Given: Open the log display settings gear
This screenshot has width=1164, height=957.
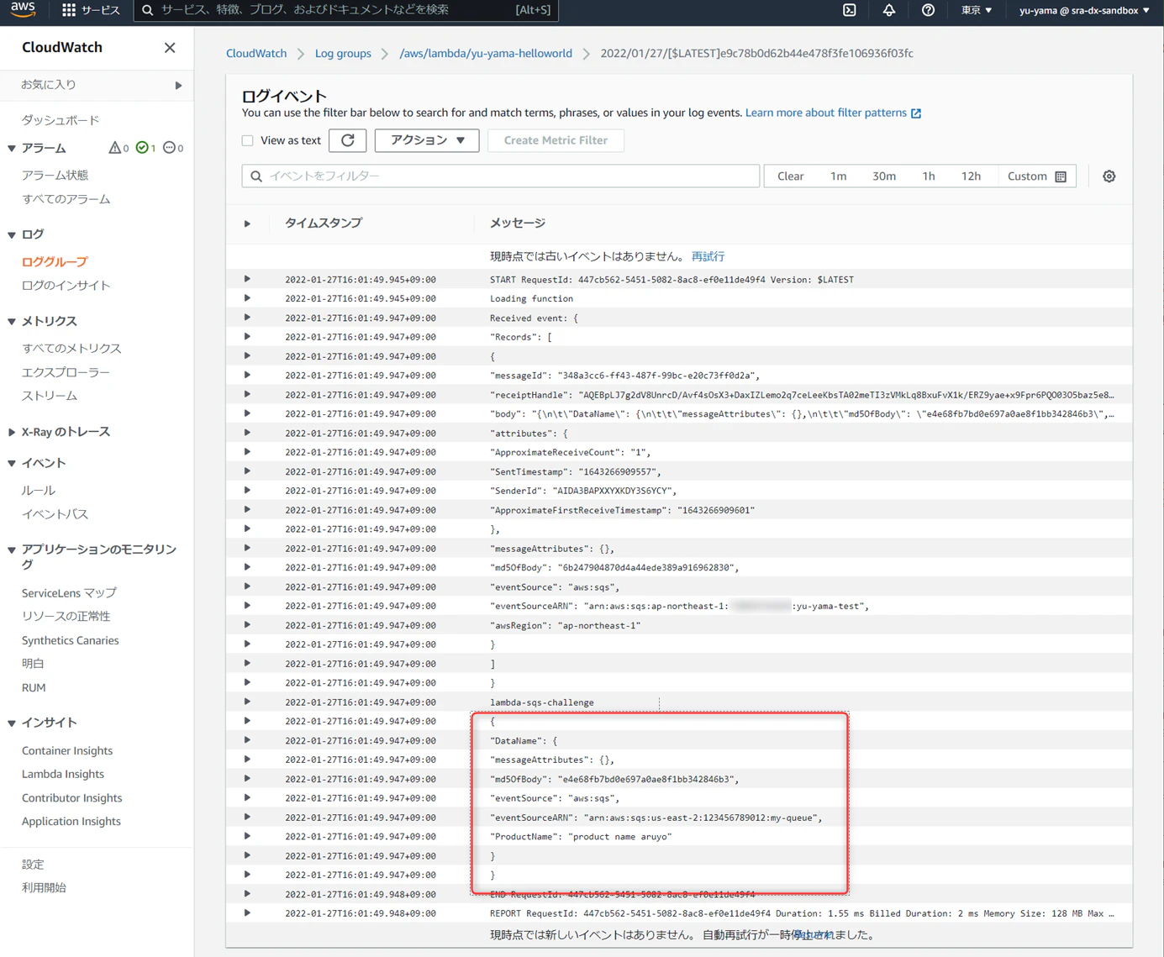Looking at the screenshot, I should click(x=1109, y=176).
